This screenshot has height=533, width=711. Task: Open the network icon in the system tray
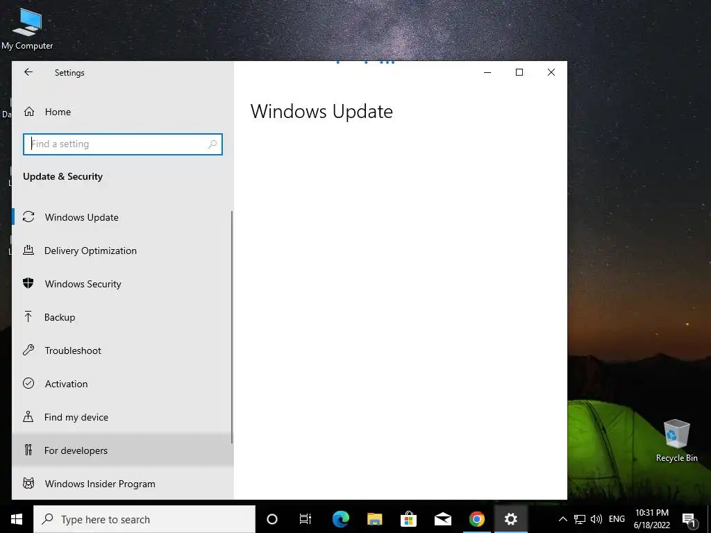(580, 519)
